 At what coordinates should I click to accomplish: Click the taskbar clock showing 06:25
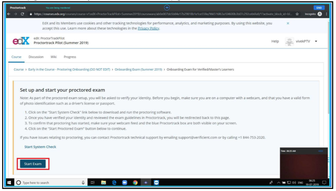click(312, 183)
